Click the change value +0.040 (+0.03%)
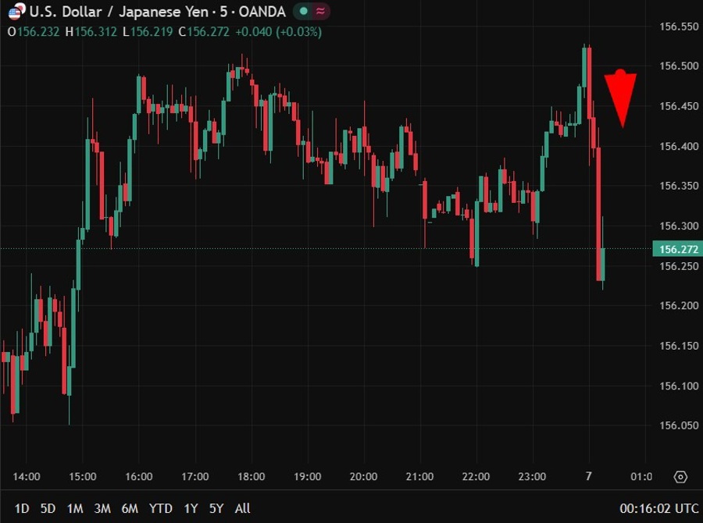The height and width of the screenshot is (523, 703). click(278, 32)
